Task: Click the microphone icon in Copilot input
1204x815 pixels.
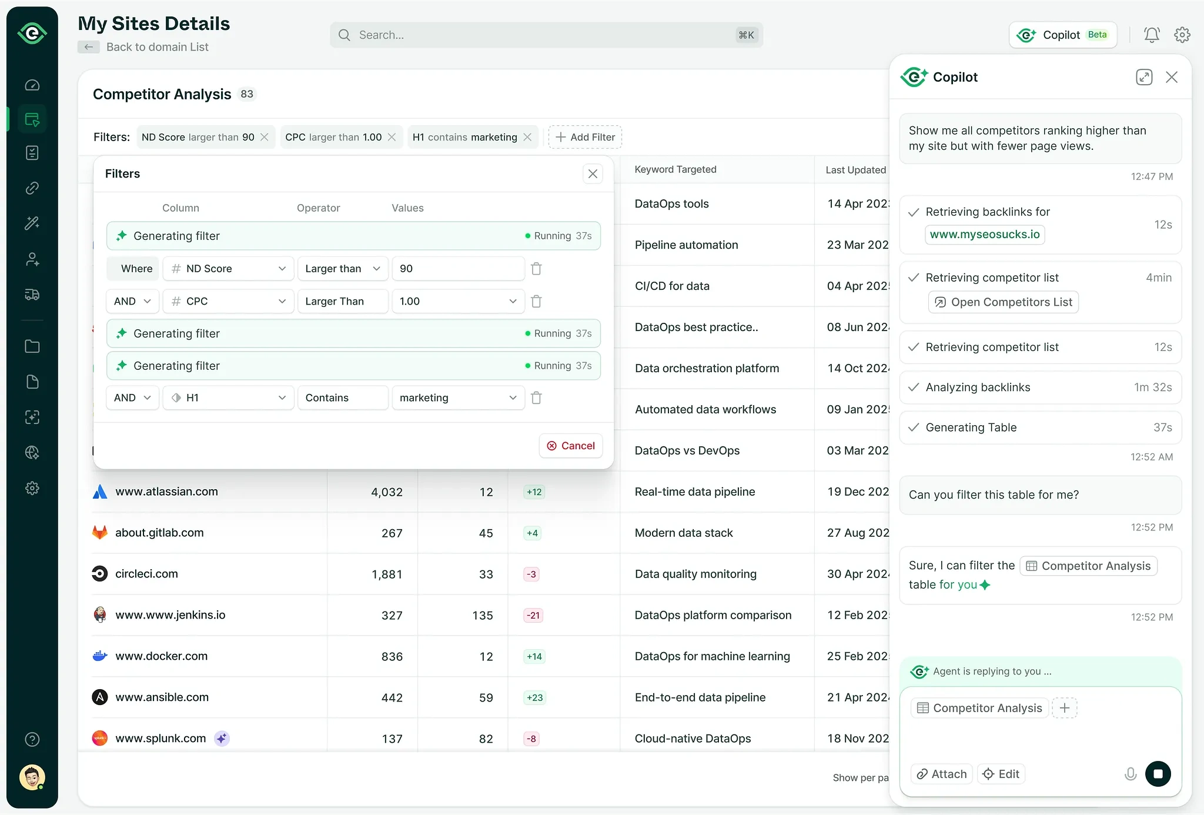Action: (1130, 774)
